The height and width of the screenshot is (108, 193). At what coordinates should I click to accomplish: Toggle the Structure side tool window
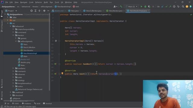click(2, 83)
